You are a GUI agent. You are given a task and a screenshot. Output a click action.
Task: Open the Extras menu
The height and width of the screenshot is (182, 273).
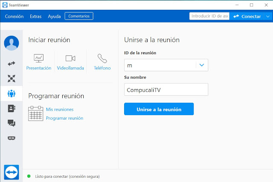point(36,16)
